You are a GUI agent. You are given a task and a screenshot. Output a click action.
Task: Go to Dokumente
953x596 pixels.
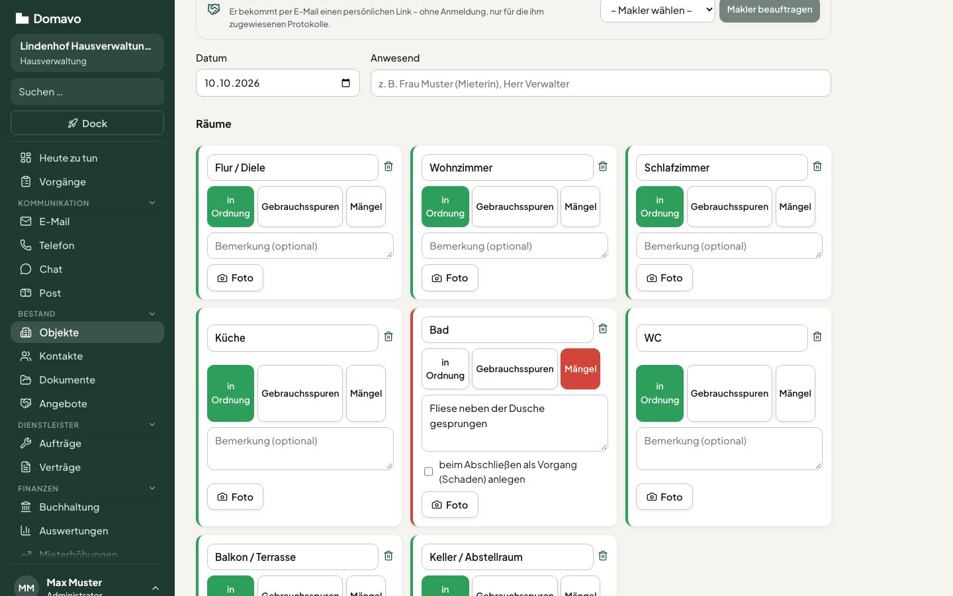(x=87, y=379)
